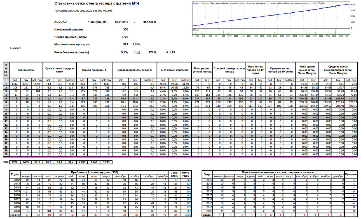Click the '% от общей прибыли' column header

174,70
